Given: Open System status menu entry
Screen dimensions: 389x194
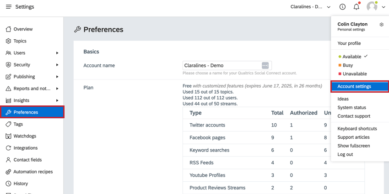Looking at the screenshot, I should click(x=351, y=108).
